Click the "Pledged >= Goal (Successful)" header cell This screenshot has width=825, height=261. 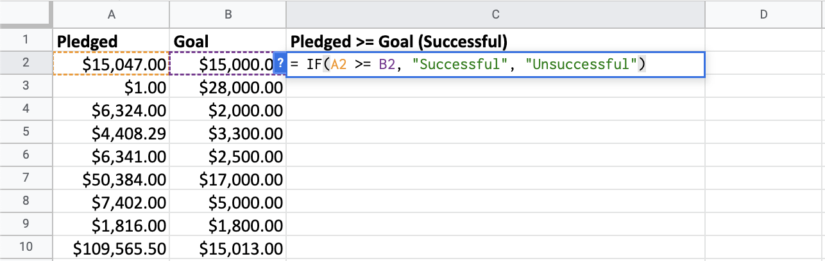tap(495, 42)
